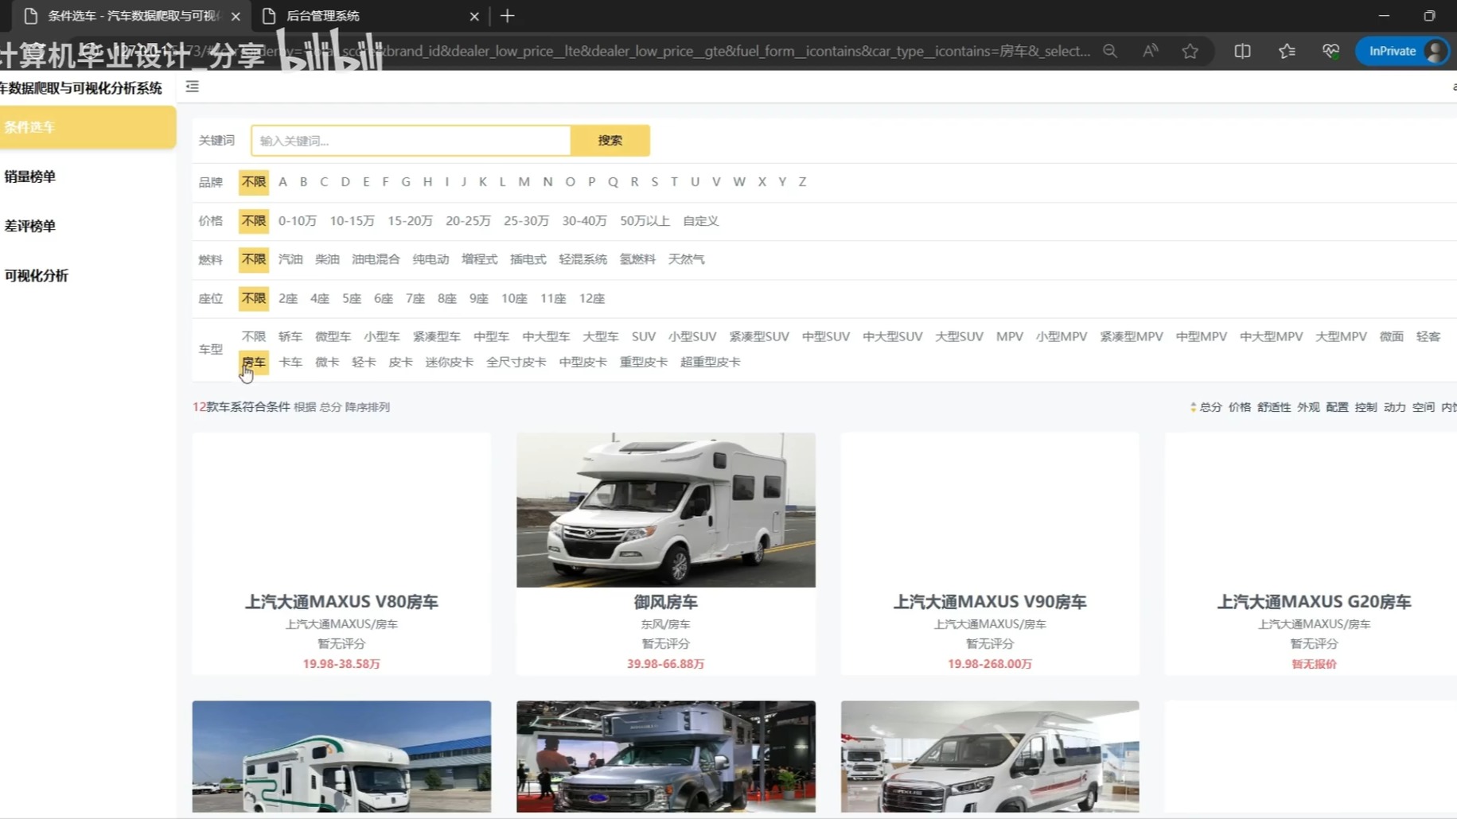Select 条件选车 in the sidebar
1457x819 pixels.
(88, 127)
